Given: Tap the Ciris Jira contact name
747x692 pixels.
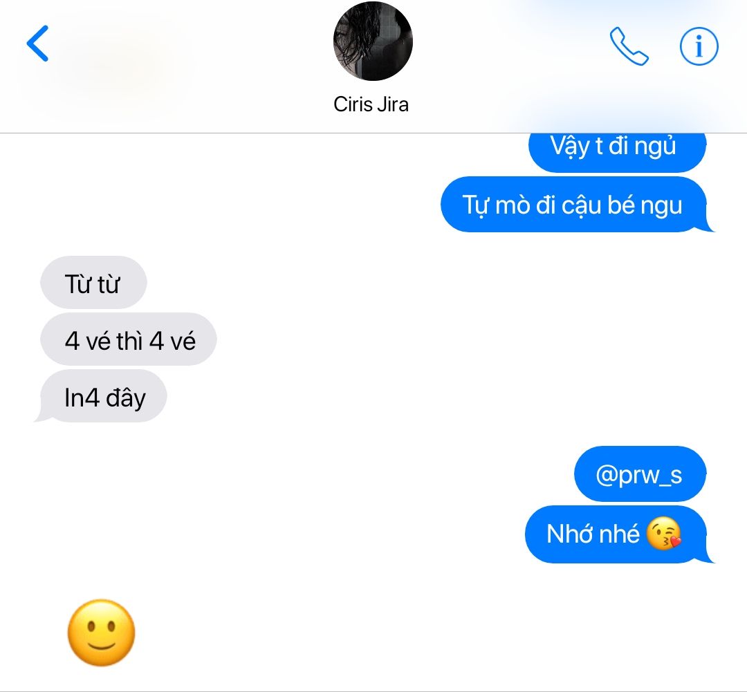Looking at the screenshot, I should click(371, 104).
